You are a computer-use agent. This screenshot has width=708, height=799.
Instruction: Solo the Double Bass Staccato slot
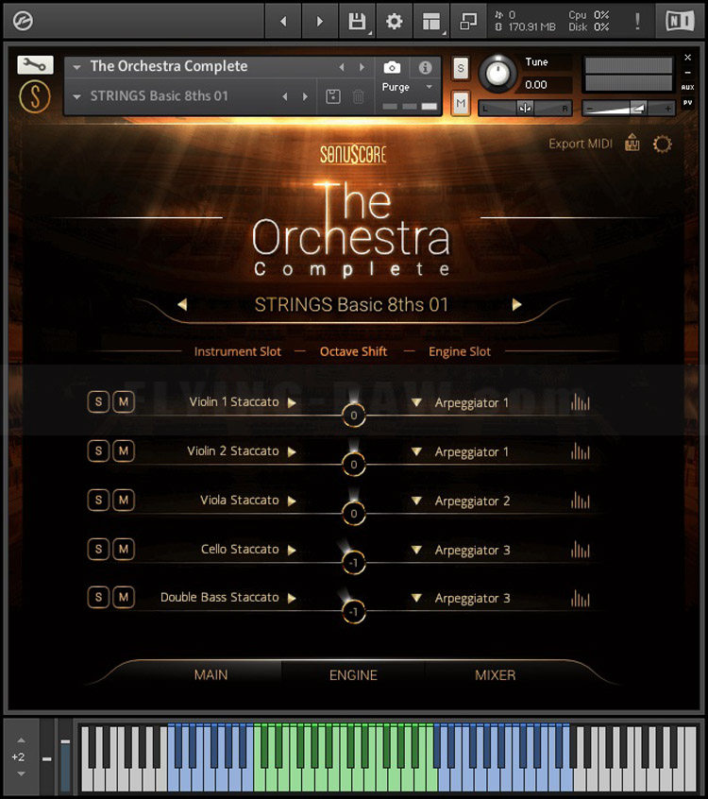98,597
